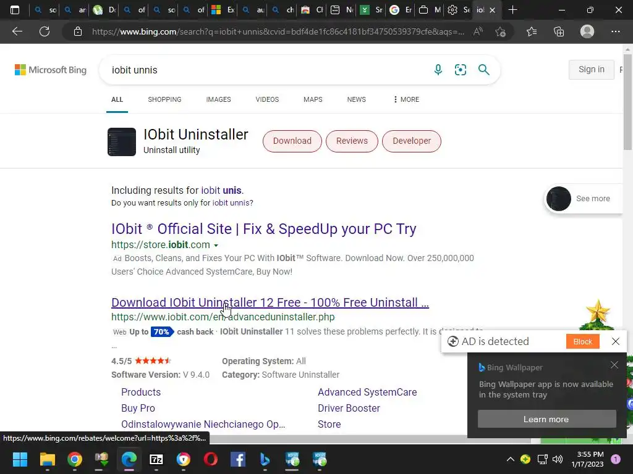The image size is (633, 474).
Task: Switch to the IMAGES tab
Action: click(218, 99)
